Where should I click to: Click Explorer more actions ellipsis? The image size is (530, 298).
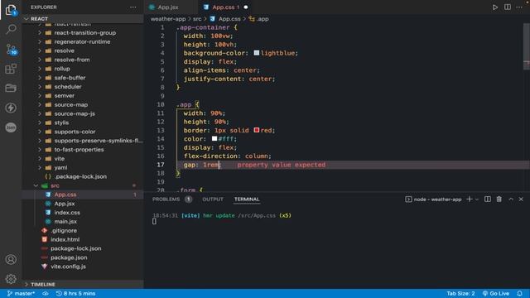click(133, 7)
